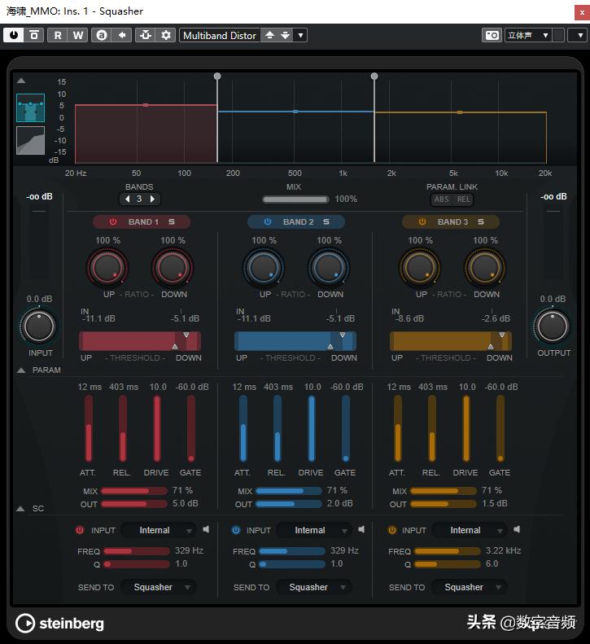Solo Band 1 with the S button
Viewport: 590px width, 644px height.
172,221
